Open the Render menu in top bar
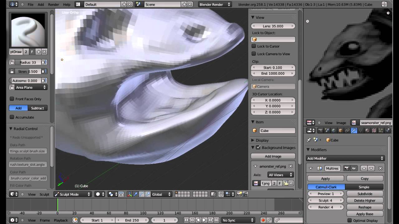399x224 pixels. click(x=53, y=5)
